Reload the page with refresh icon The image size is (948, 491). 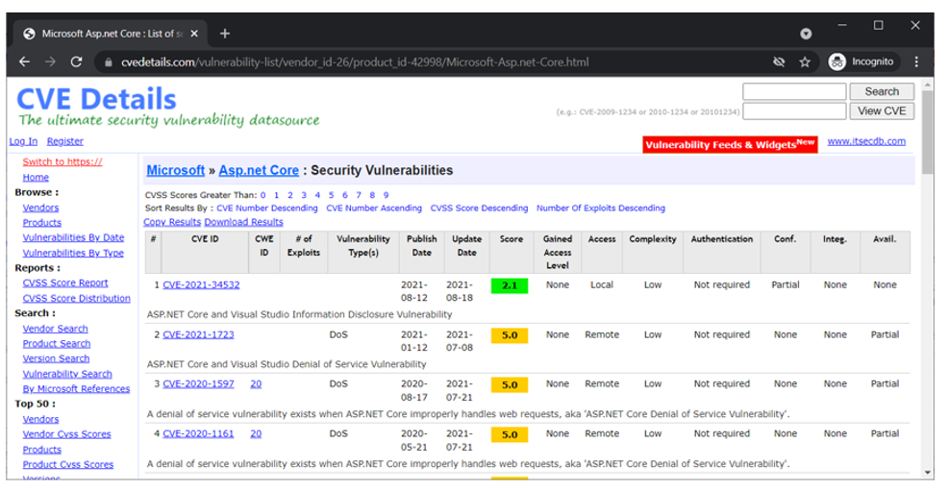[76, 61]
